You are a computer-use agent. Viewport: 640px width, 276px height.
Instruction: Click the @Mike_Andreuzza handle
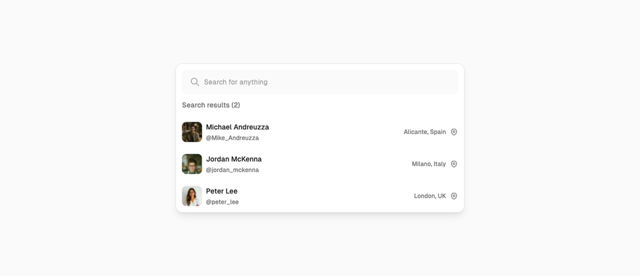click(x=232, y=138)
